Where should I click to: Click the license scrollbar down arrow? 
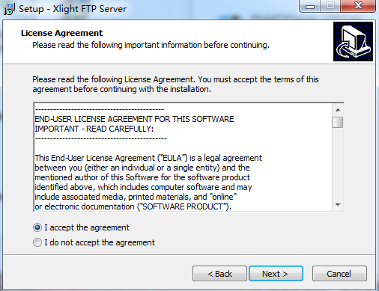338,205
